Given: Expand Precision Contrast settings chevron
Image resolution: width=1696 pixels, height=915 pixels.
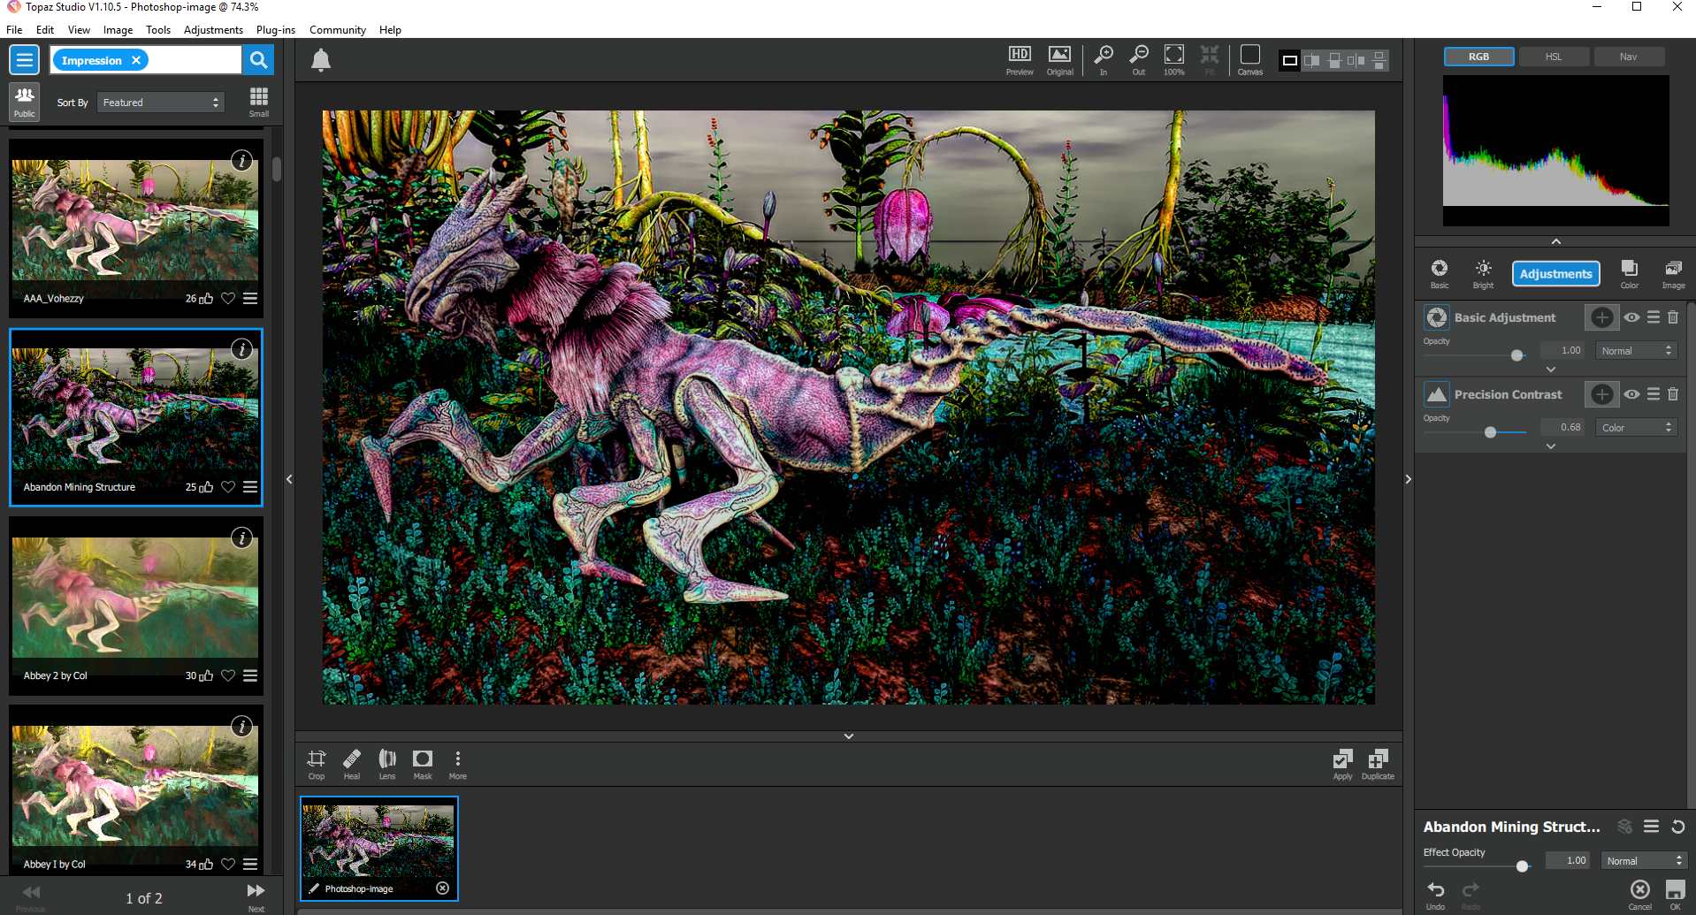Looking at the screenshot, I should (x=1551, y=446).
